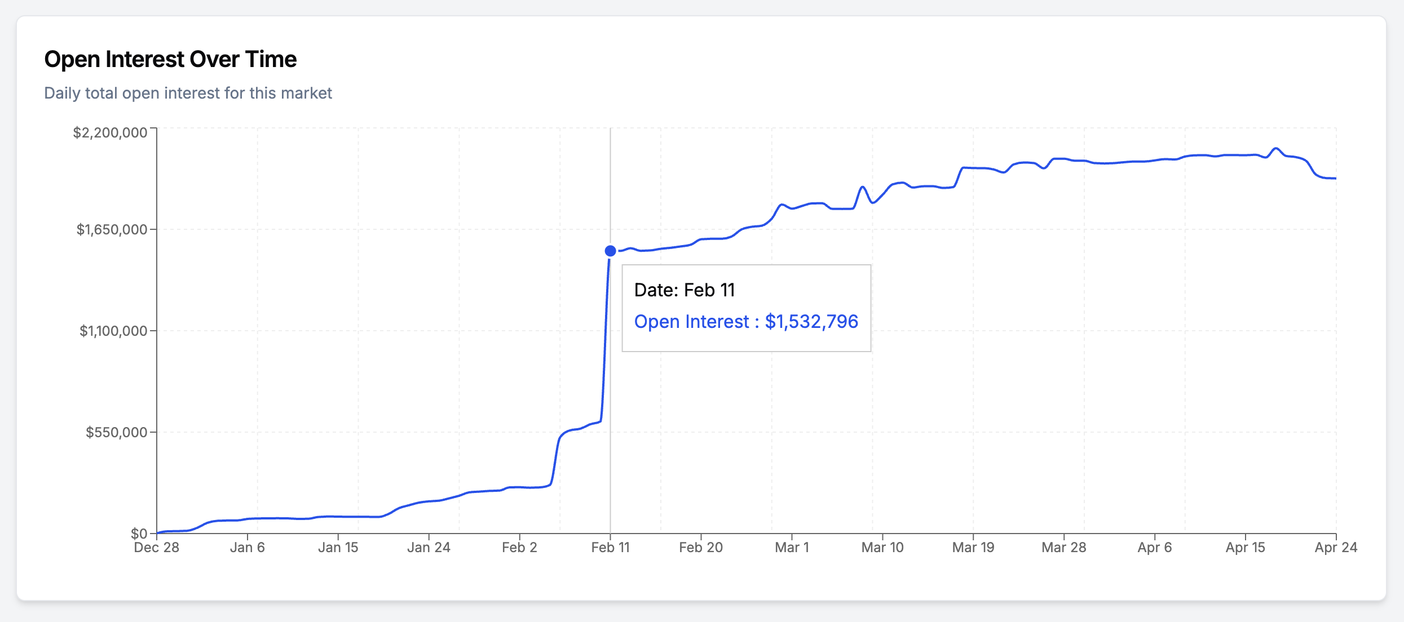The height and width of the screenshot is (622, 1404).
Task: Click the Apr 15 x-axis label
Action: 1245,547
